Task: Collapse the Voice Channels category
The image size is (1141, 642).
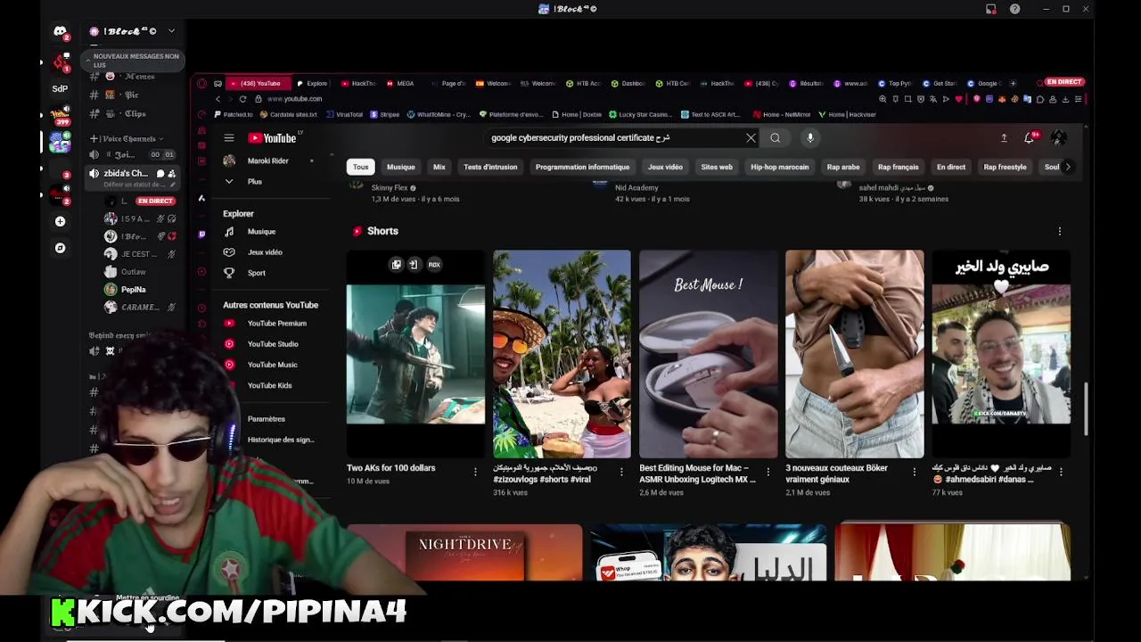Action: point(127,139)
